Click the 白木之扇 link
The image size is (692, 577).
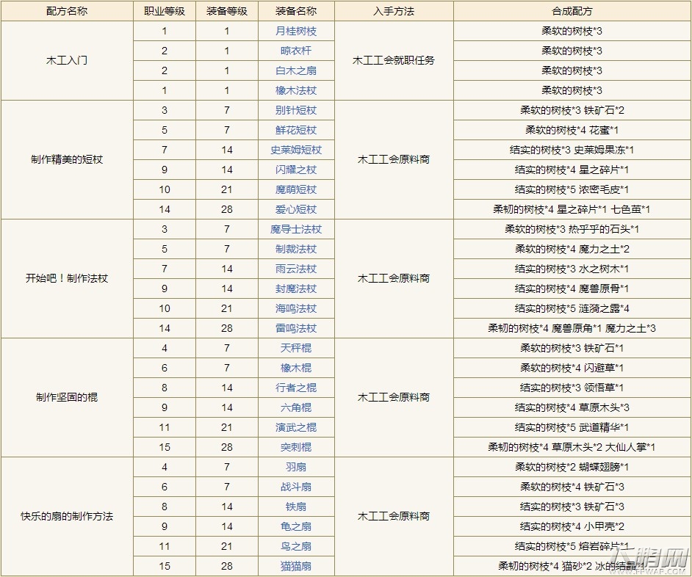point(296,71)
